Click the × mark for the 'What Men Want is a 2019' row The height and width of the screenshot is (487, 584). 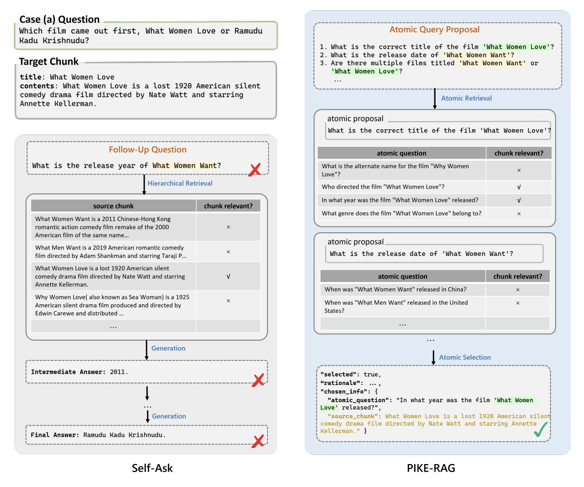[228, 252]
